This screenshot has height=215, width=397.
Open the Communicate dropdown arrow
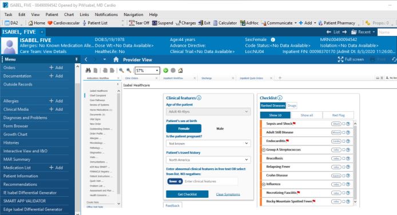pyautogui.click(x=296, y=23)
